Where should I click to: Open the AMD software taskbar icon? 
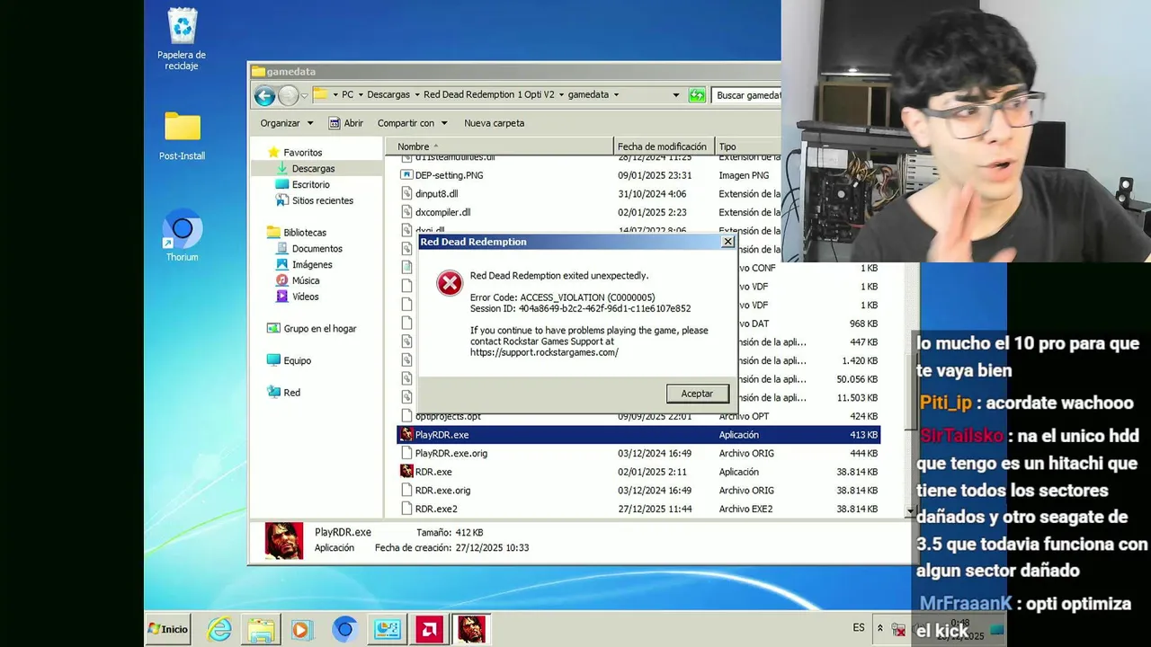coord(429,629)
